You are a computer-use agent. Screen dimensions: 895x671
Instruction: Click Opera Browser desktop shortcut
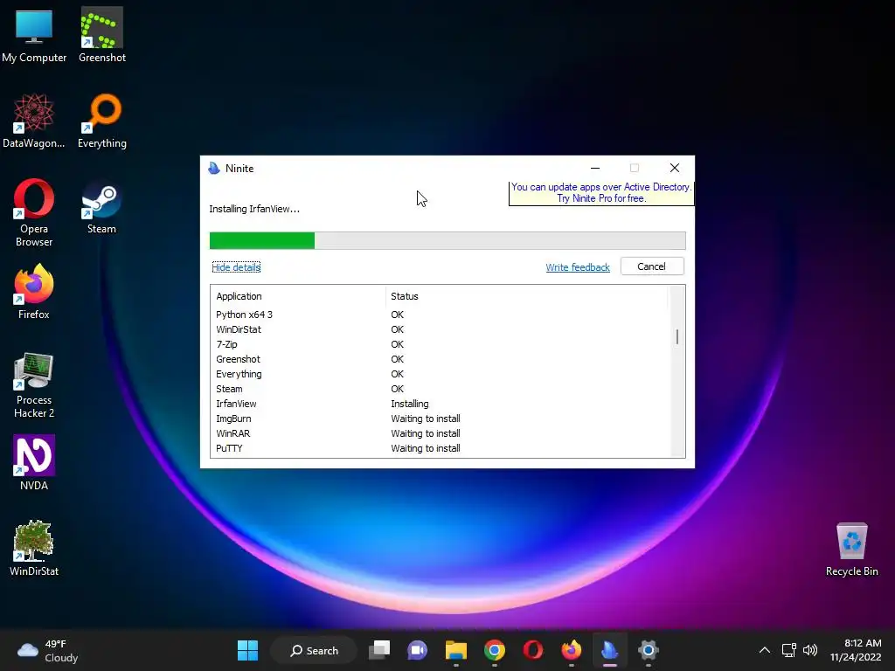34,213
